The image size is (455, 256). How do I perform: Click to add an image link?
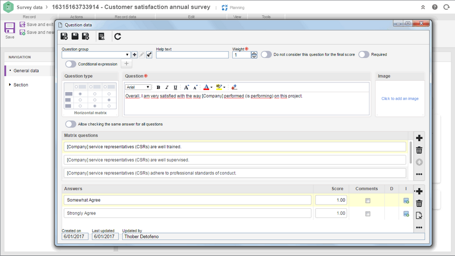[400, 99]
